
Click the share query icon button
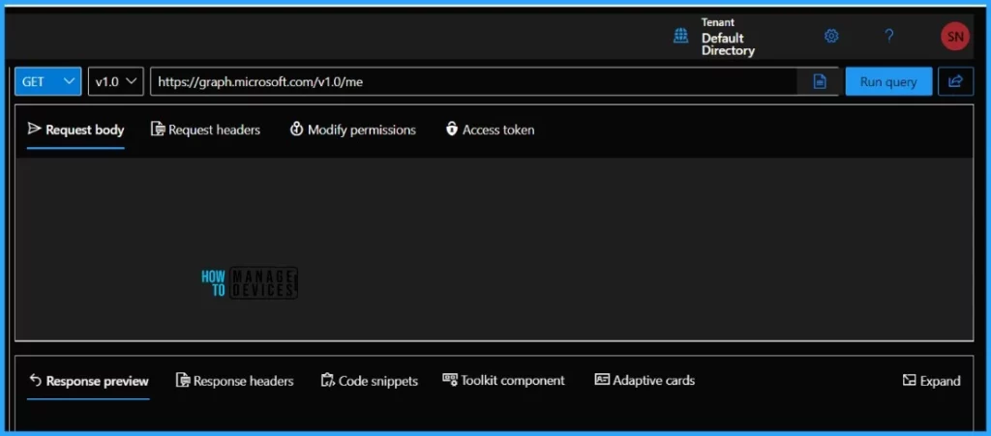[955, 81]
